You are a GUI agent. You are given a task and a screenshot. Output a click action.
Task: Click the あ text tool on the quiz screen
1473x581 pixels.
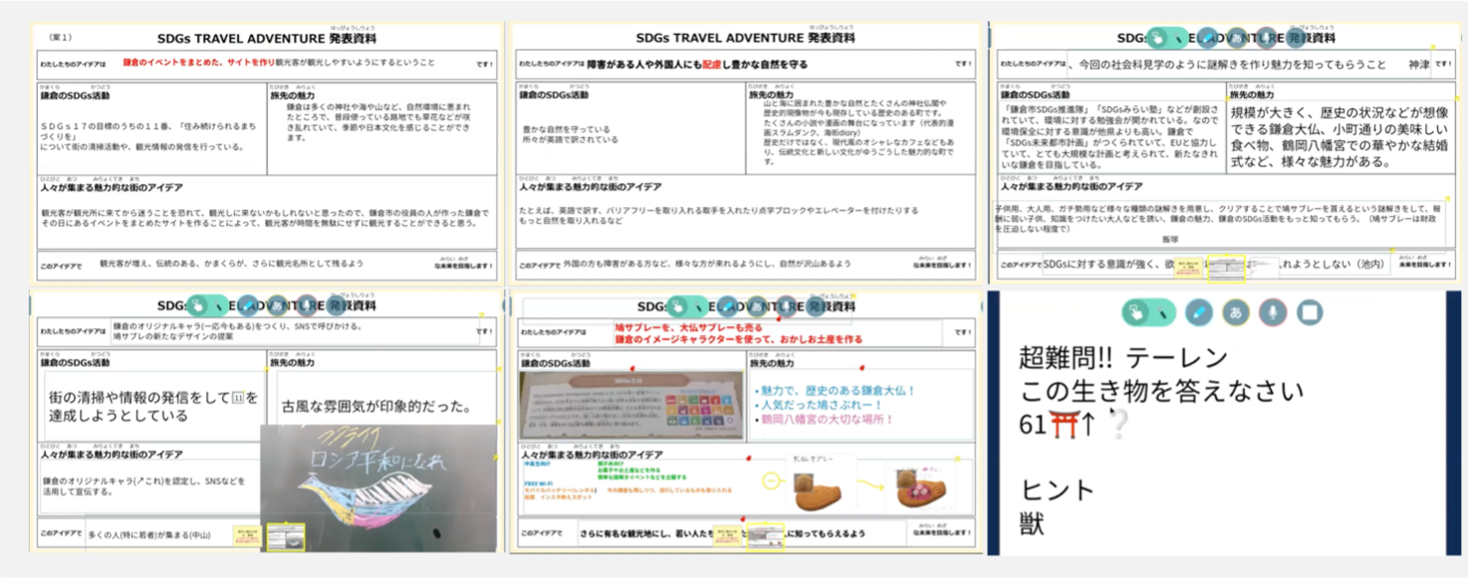(1235, 313)
